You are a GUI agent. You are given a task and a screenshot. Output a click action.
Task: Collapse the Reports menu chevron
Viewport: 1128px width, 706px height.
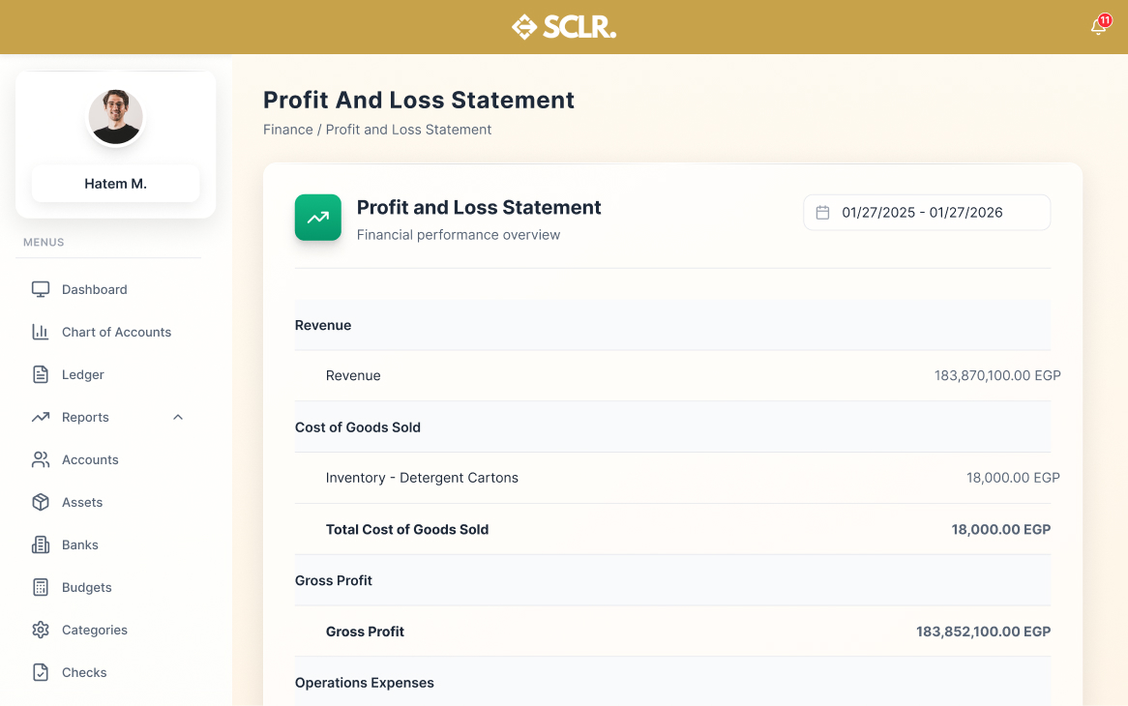178,417
